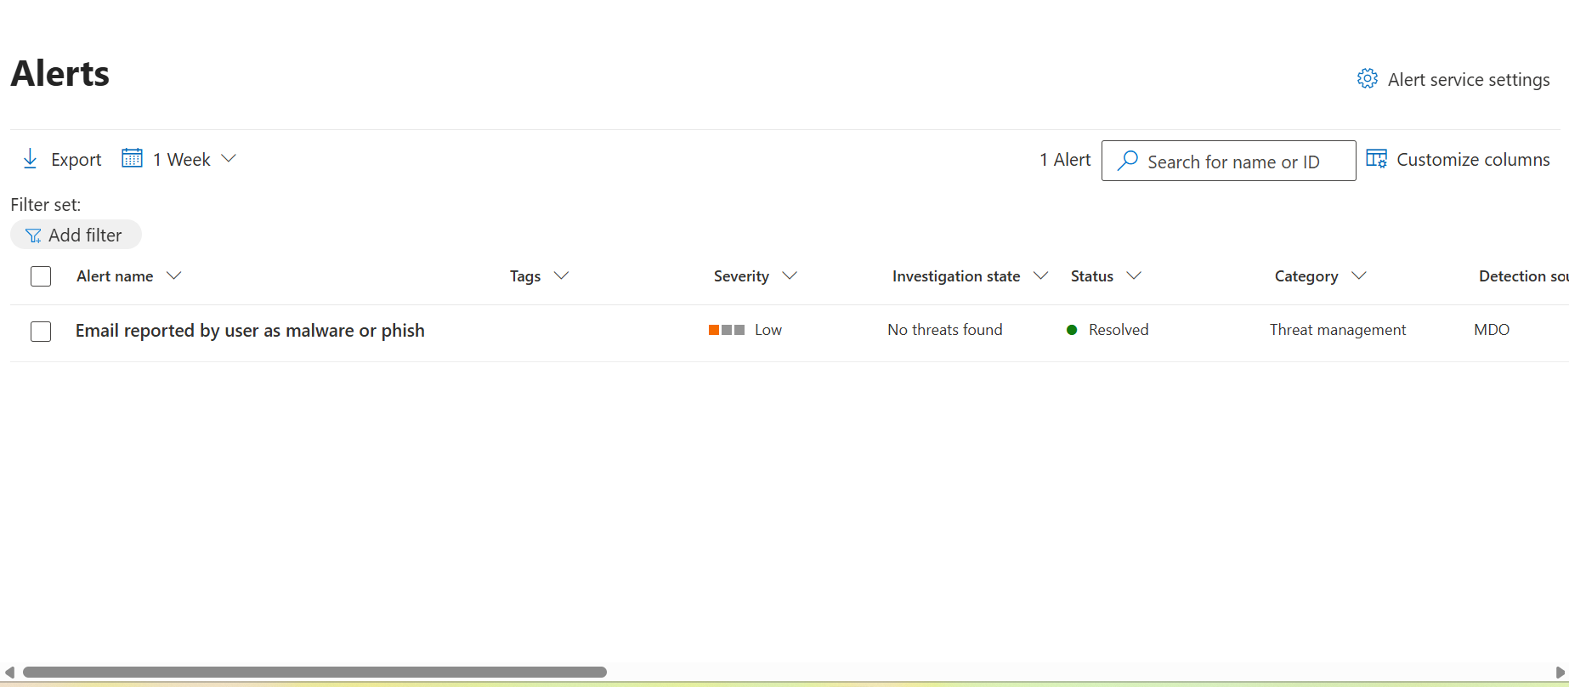The width and height of the screenshot is (1569, 687).
Task: Open the Category column chevron
Action: point(1359,275)
